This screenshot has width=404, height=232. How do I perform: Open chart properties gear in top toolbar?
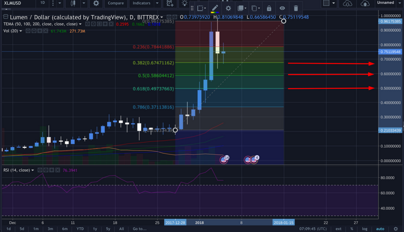coord(96,3)
